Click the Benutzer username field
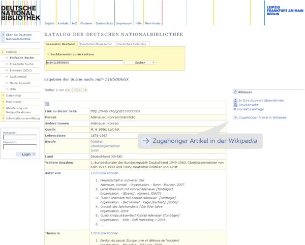 coord(20,137)
